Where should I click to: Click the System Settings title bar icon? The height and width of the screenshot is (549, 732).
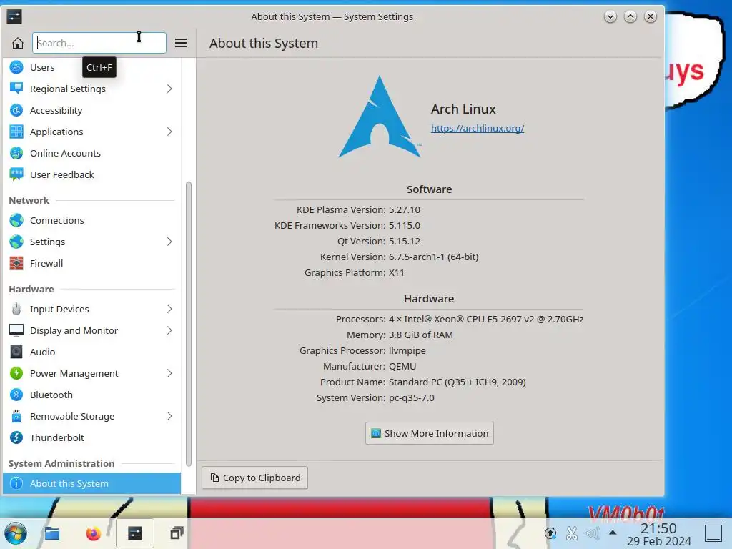tap(14, 17)
